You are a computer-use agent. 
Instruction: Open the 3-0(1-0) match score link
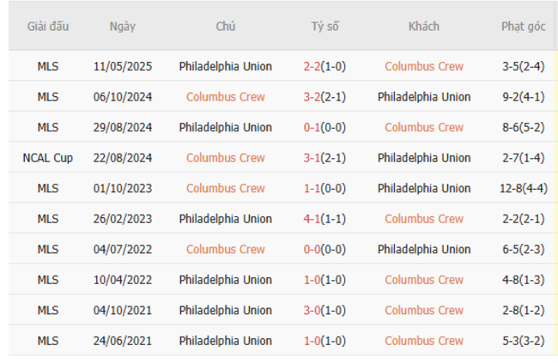point(324,310)
